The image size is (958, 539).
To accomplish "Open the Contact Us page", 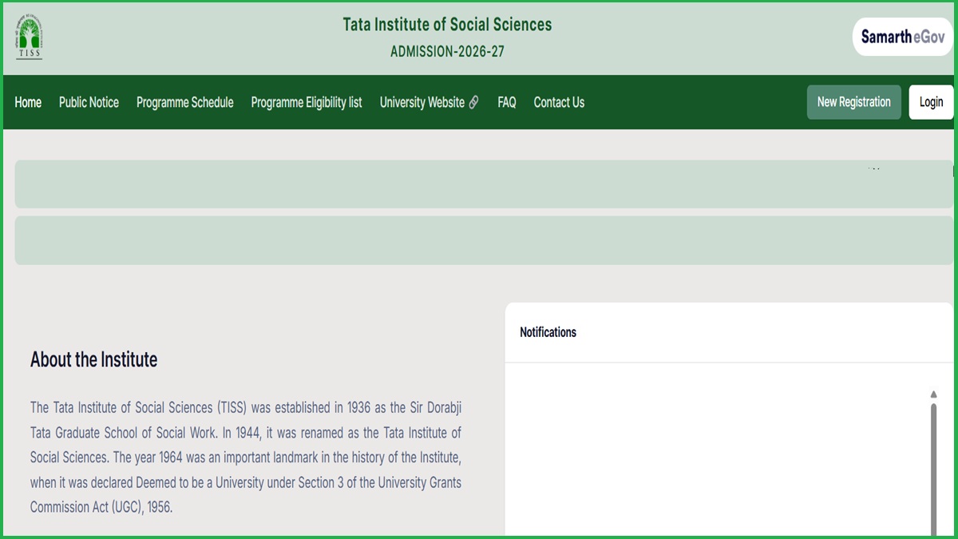I will click(559, 102).
